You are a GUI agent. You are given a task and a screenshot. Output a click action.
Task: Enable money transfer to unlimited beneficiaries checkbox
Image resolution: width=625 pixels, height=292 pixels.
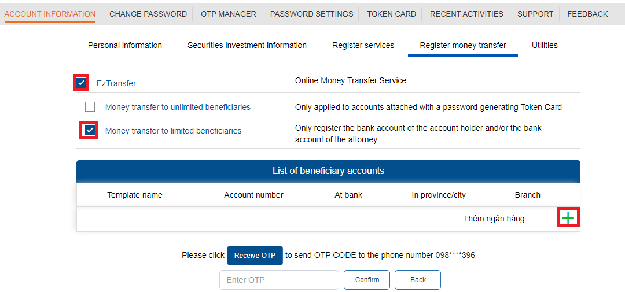90,107
